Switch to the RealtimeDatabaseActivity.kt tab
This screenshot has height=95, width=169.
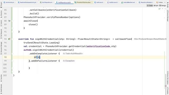click(x=28, y=2)
